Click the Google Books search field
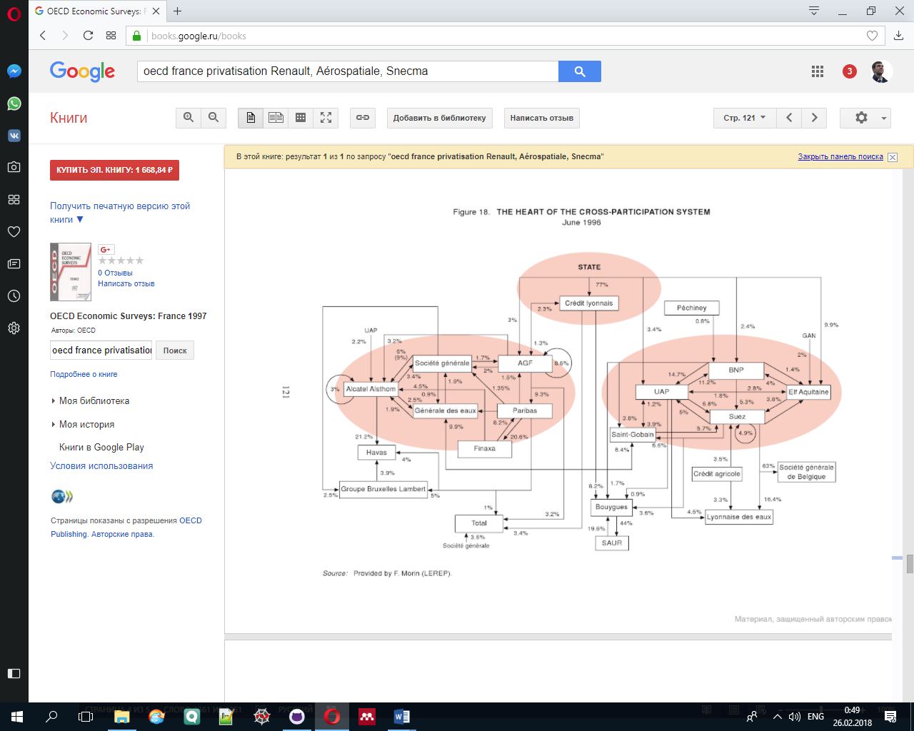Screen dimensions: 914x731 point(348,71)
